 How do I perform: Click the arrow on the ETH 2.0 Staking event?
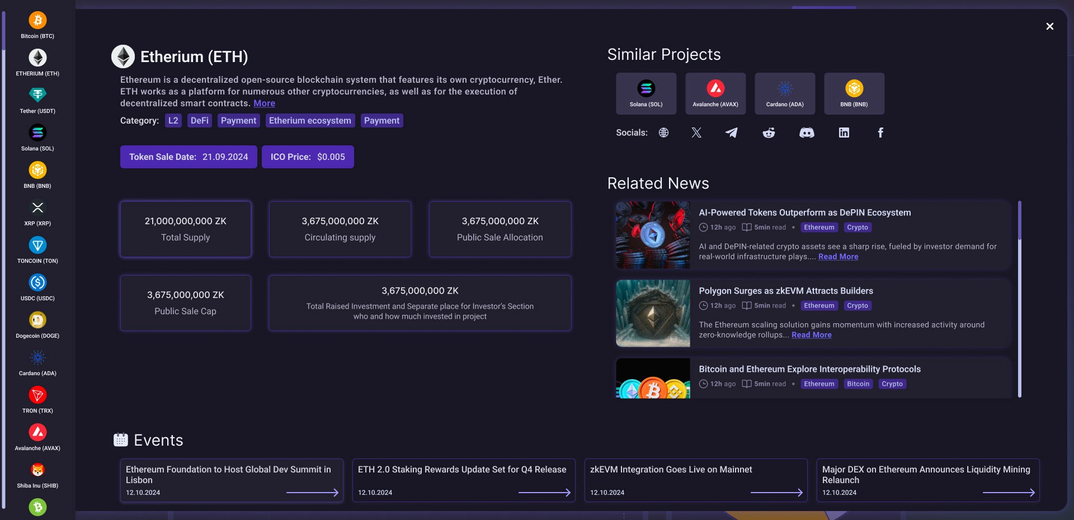point(544,493)
